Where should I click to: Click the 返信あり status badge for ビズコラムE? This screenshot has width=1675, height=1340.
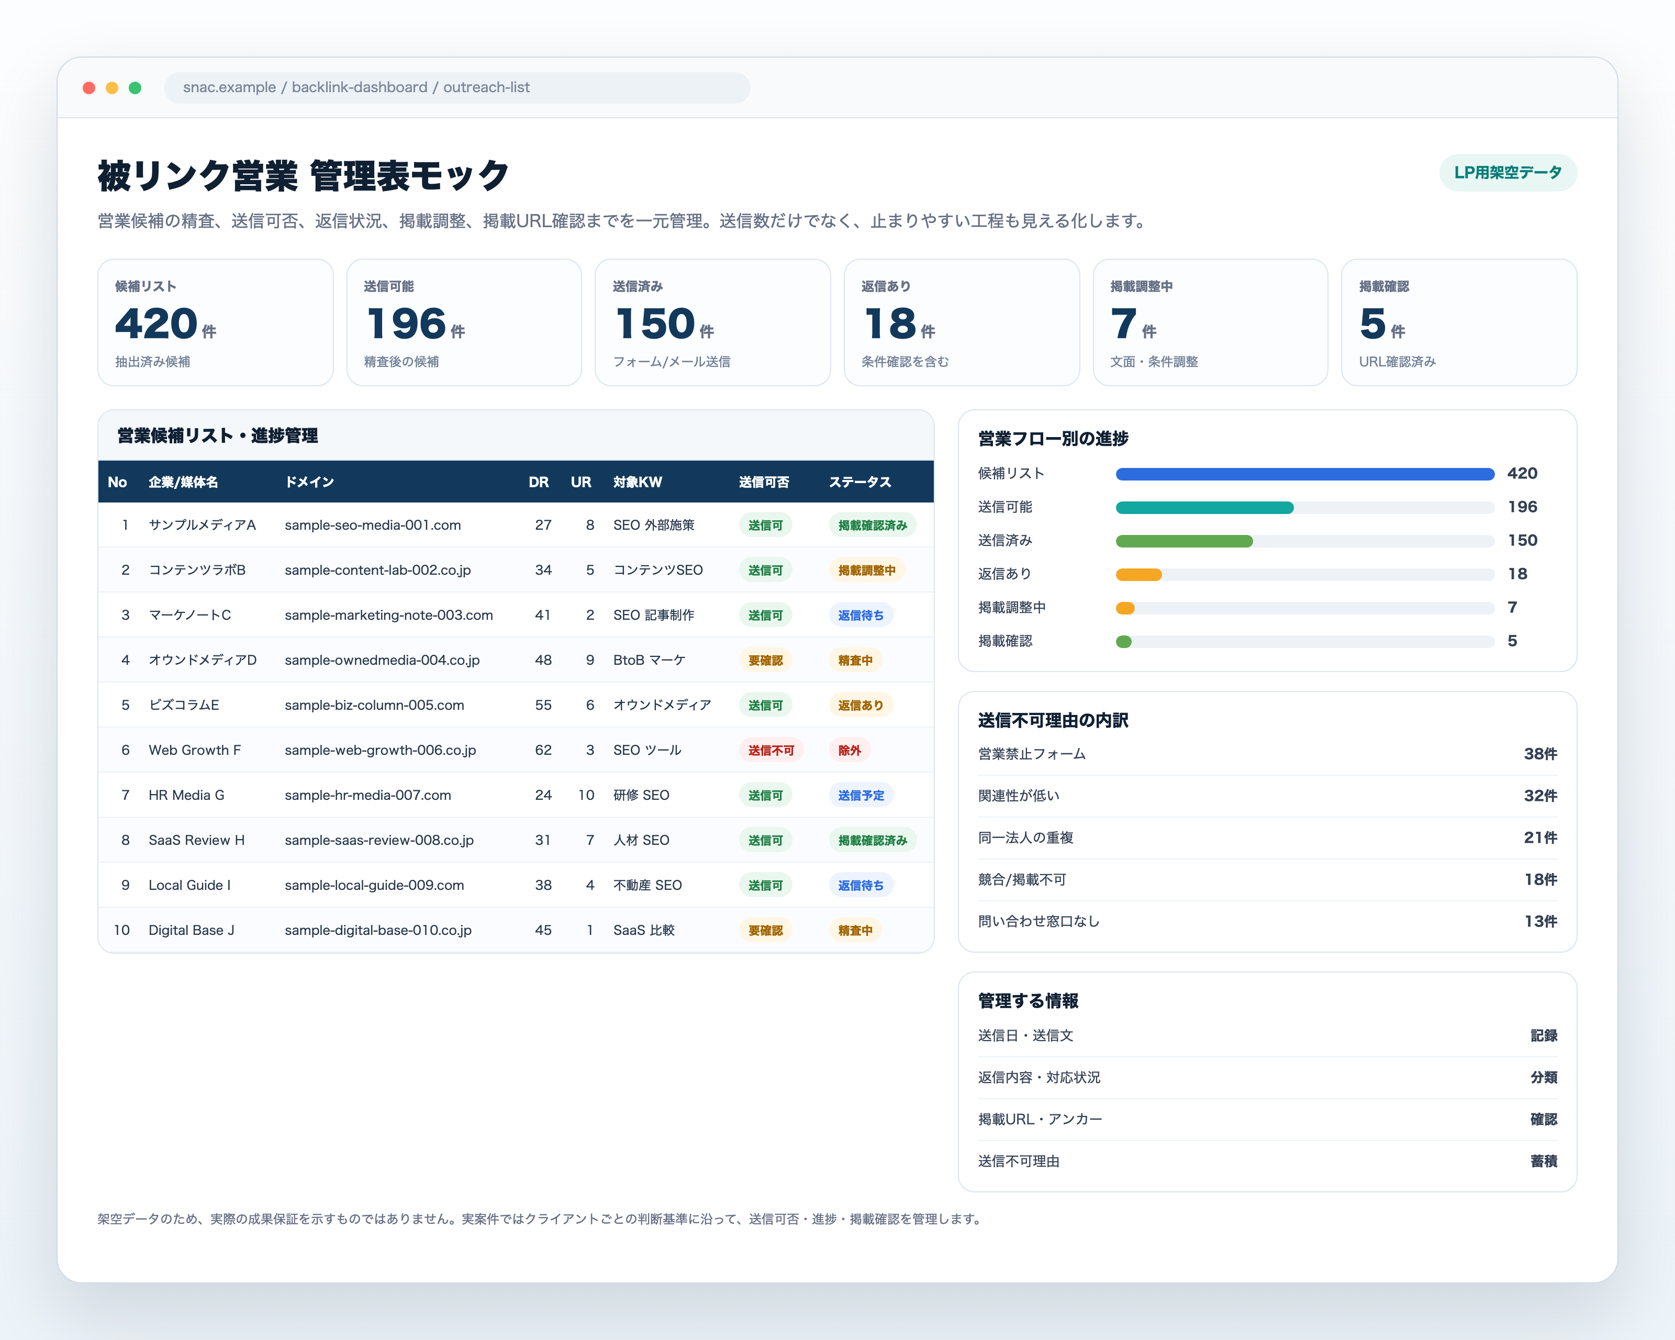point(861,706)
